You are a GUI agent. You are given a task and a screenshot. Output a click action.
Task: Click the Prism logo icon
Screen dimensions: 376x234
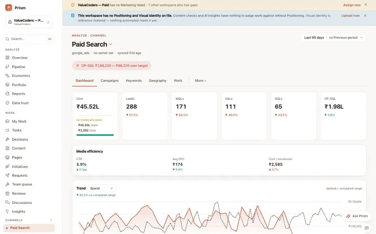click(x=9, y=8)
